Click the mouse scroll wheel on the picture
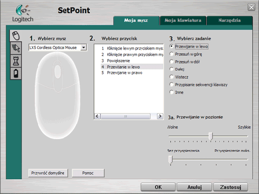Image resolution: width=259 pixels, height=194 pixels. click(58, 72)
